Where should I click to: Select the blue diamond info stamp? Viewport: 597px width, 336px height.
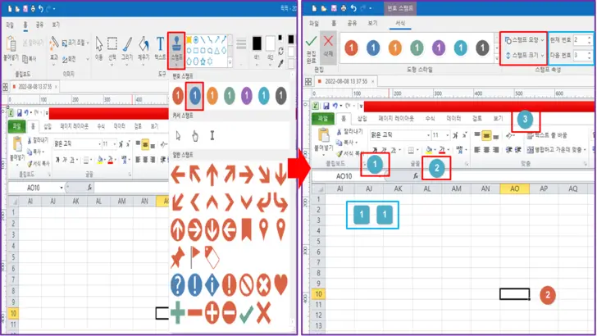pos(212,284)
